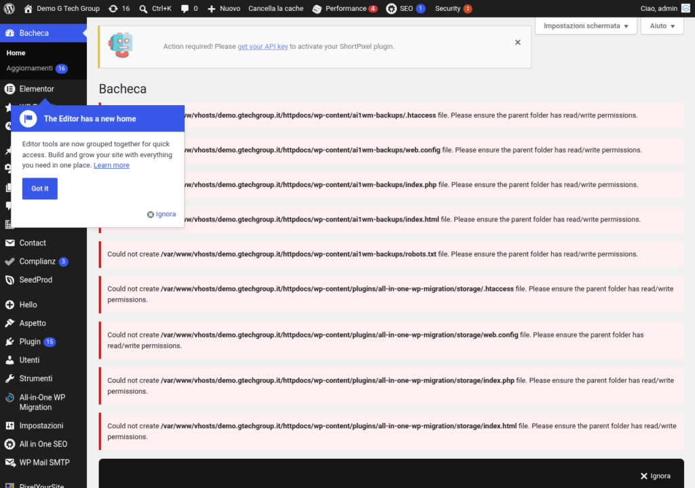Click the storage/index.php error message
Image resolution: width=695 pixels, height=488 pixels.
[390, 386]
